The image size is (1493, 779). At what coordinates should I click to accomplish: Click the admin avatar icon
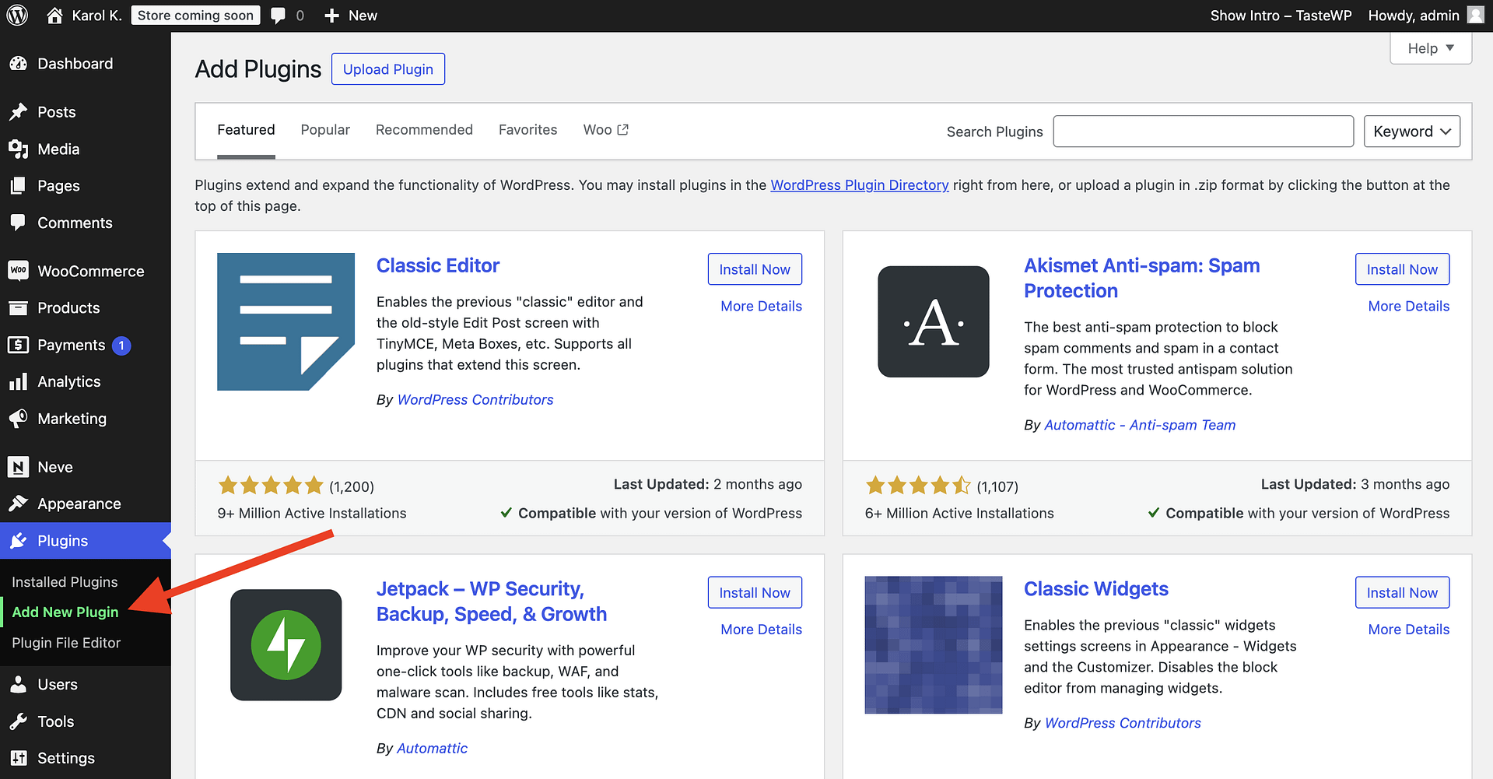[1475, 16]
